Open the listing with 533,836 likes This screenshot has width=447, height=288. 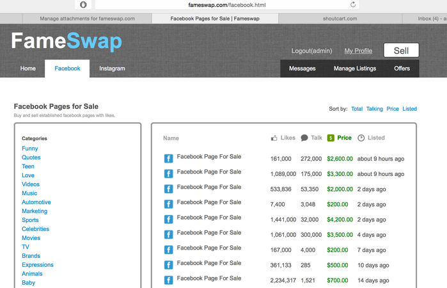click(209, 187)
